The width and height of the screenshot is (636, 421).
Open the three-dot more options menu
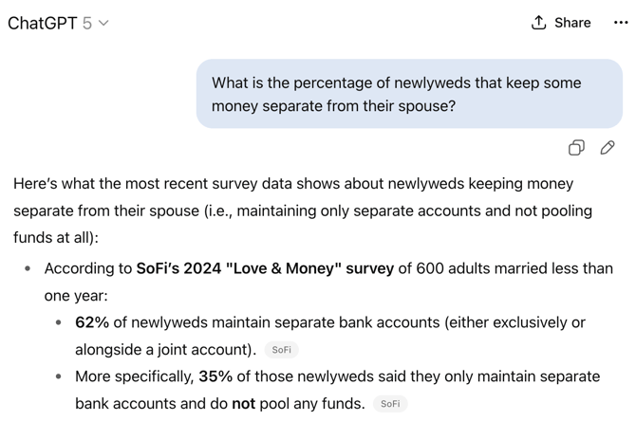(x=621, y=23)
